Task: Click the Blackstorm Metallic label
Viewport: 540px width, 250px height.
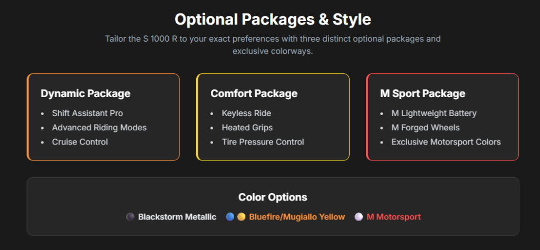Action: coord(177,217)
